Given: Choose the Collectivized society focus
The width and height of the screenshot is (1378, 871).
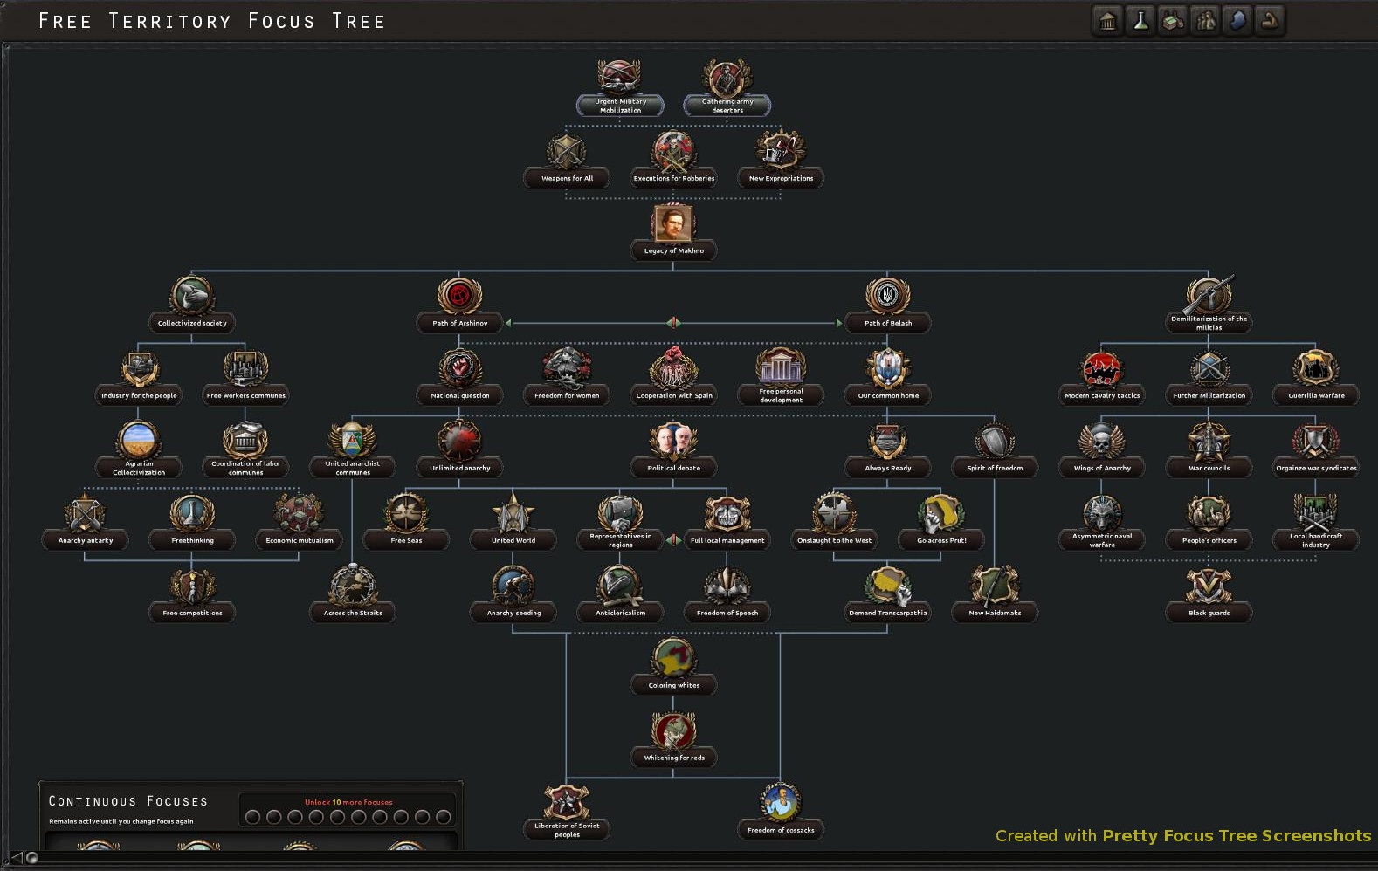Looking at the screenshot, I should point(192,305).
